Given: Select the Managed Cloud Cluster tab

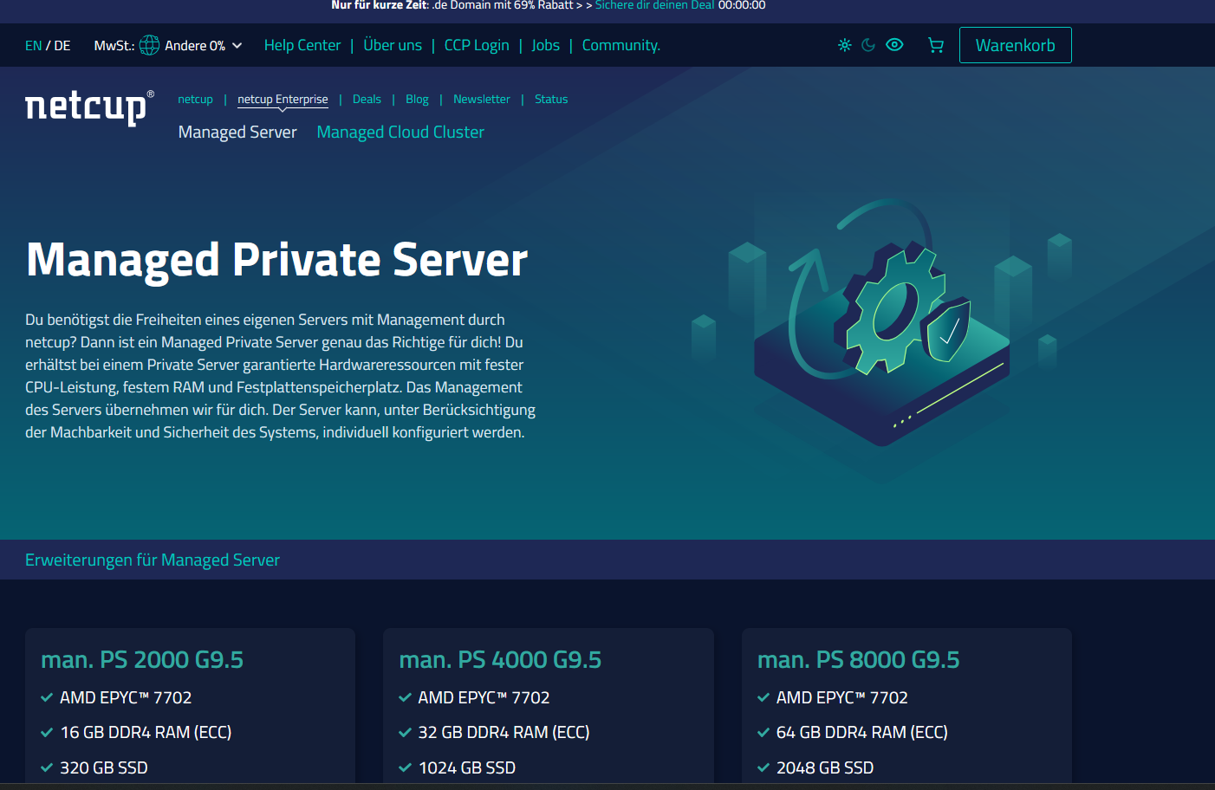Looking at the screenshot, I should 400,133.
